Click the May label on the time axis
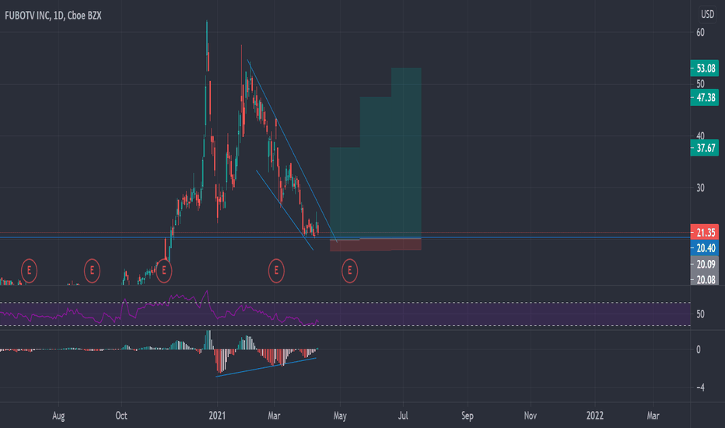This screenshot has height=428, width=725. (x=340, y=416)
